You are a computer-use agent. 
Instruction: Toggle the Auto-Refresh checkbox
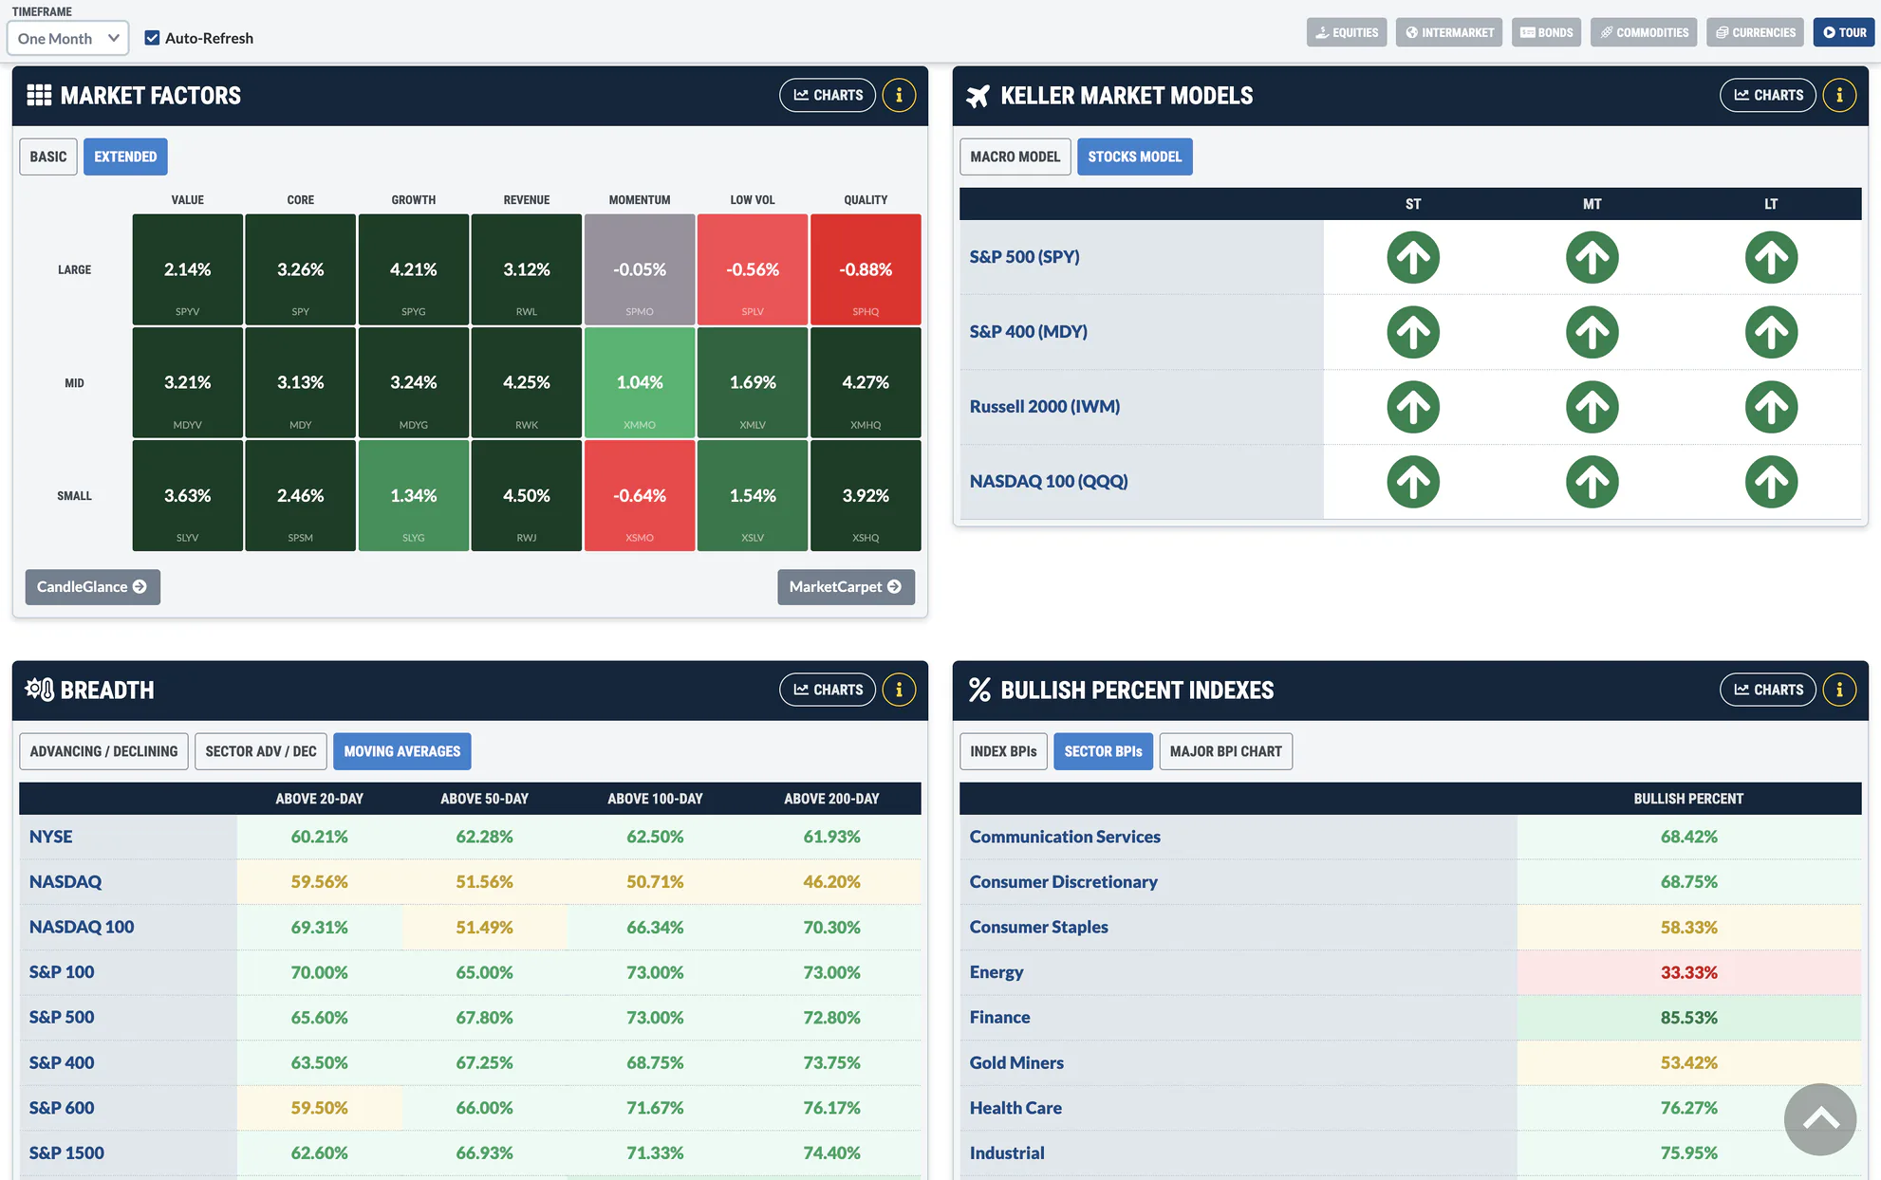pos(152,38)
